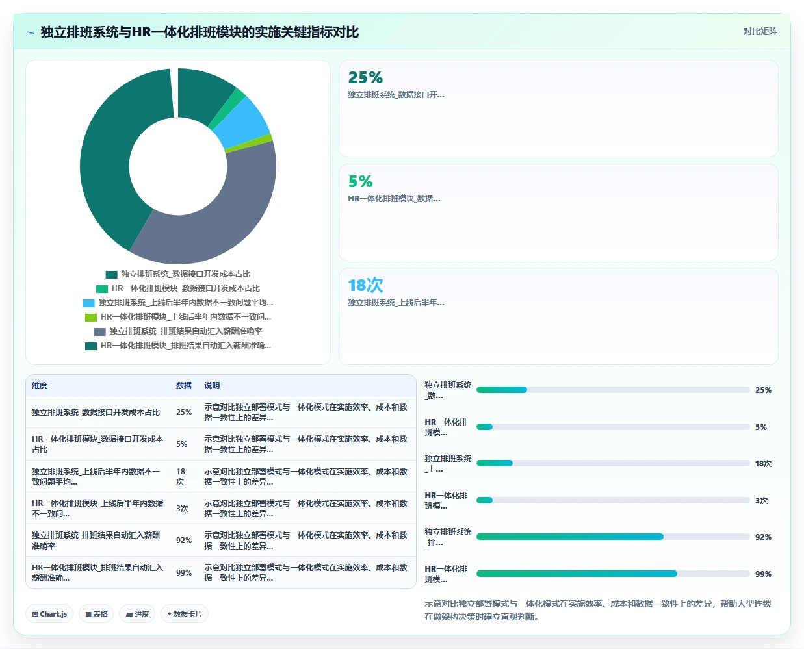Image resolution: width=804 pixels, height=649 pixels.
Task: Toggle the dark green 独立排班系统_数据接口开发成本占比 legend swatch
Action: (111, 275)
